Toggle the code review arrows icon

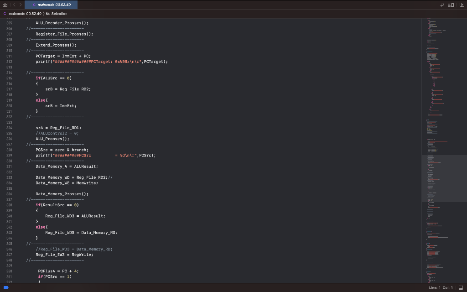tap(442, 5)
